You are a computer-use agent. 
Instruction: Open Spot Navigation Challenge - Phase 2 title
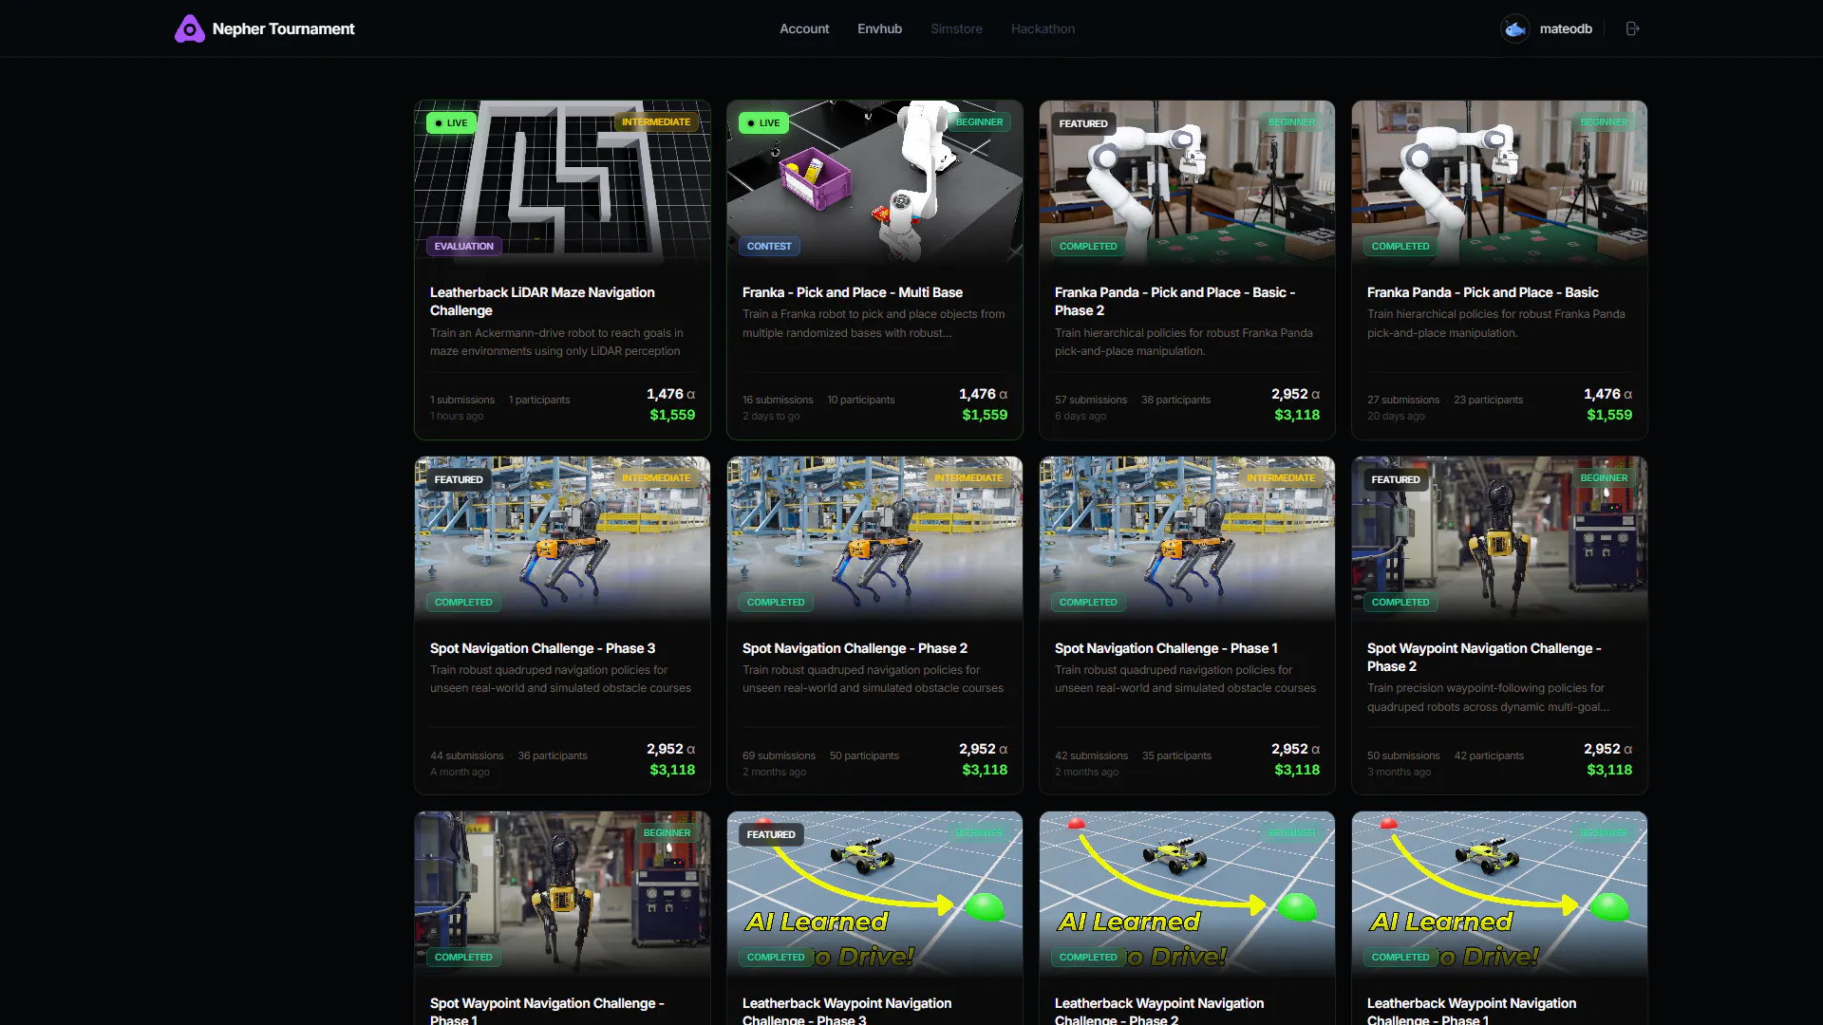[855, 648]
